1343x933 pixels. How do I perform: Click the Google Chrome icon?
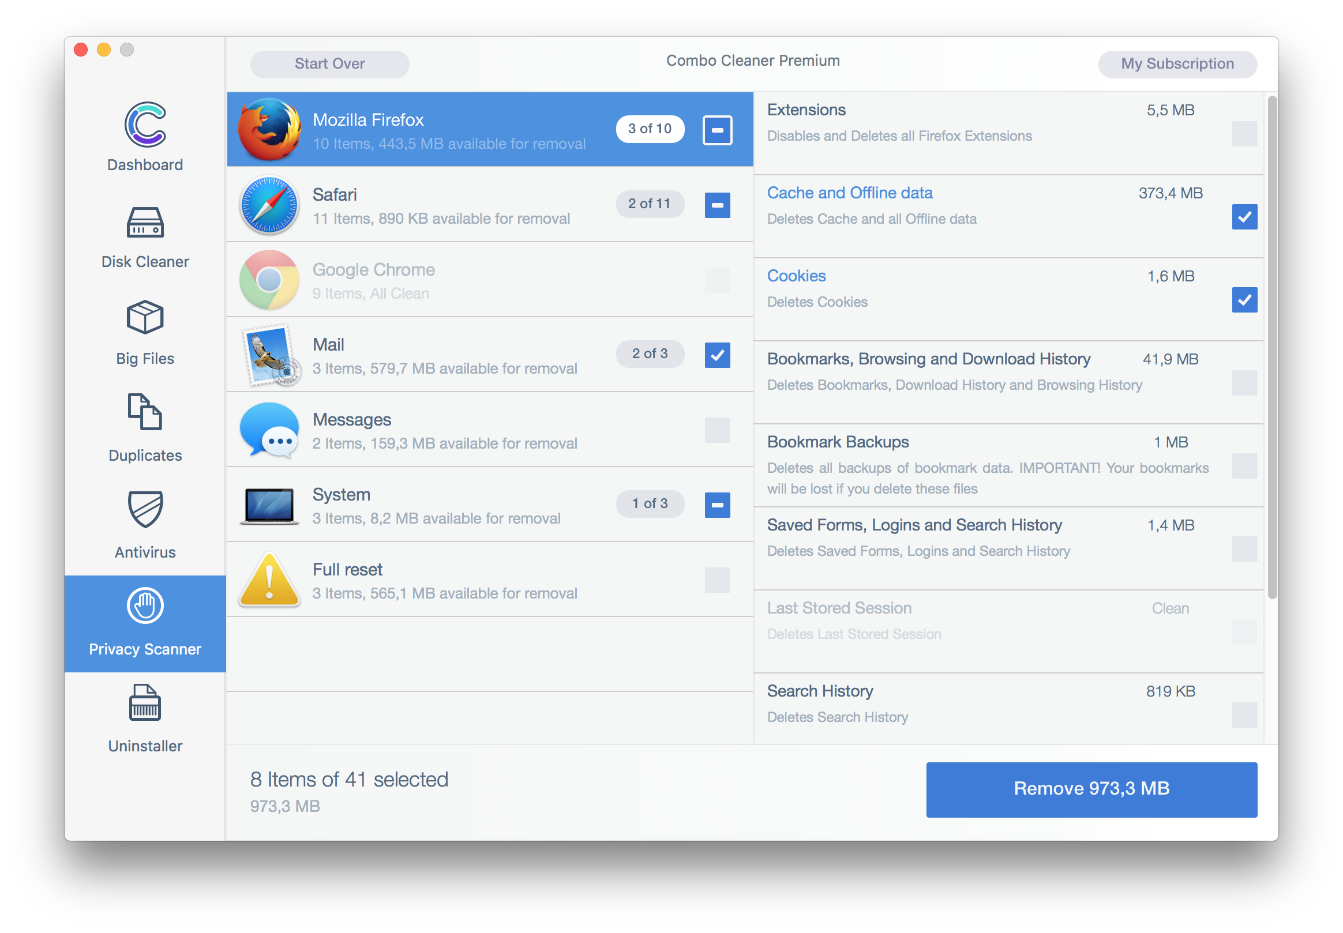[x=269, y=280]
